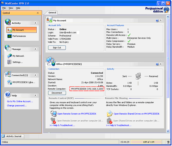Open Settings... entry text
This screenshot has width=172, height=146.
[18, 62]
